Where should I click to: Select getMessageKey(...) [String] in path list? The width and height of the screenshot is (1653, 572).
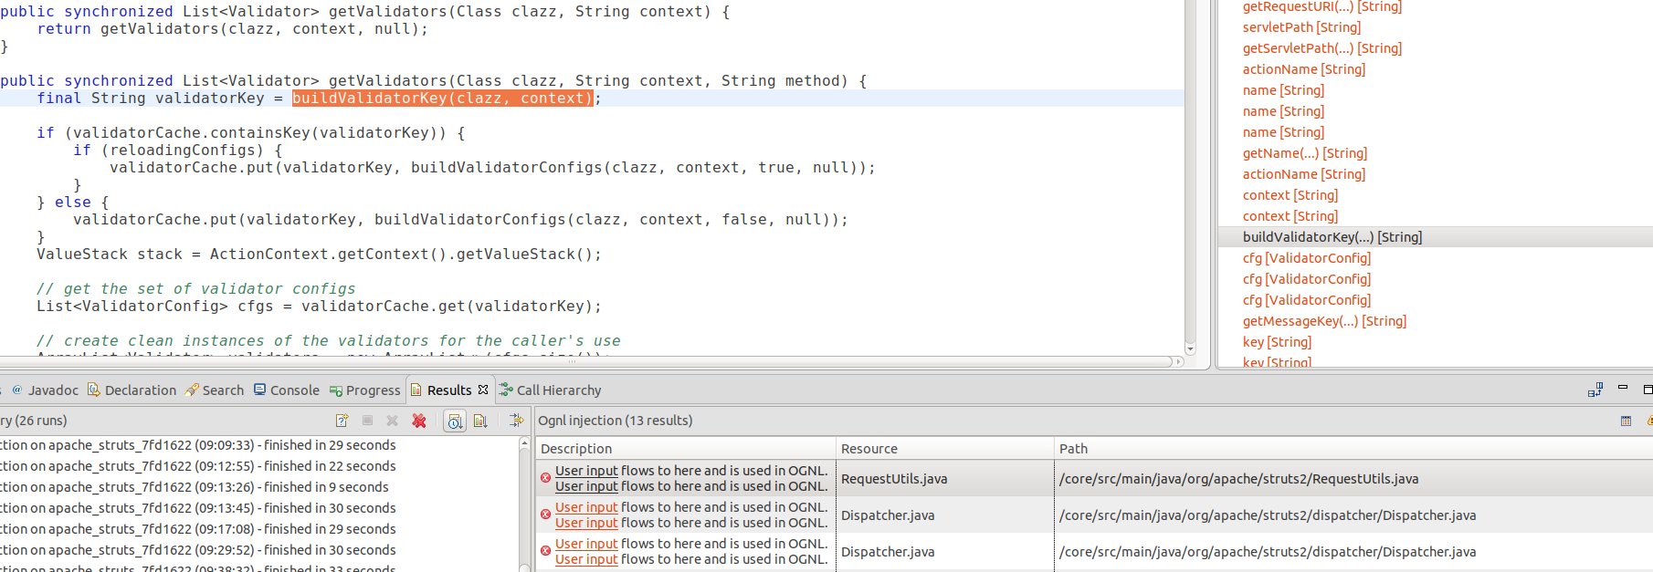(1324, 321)
